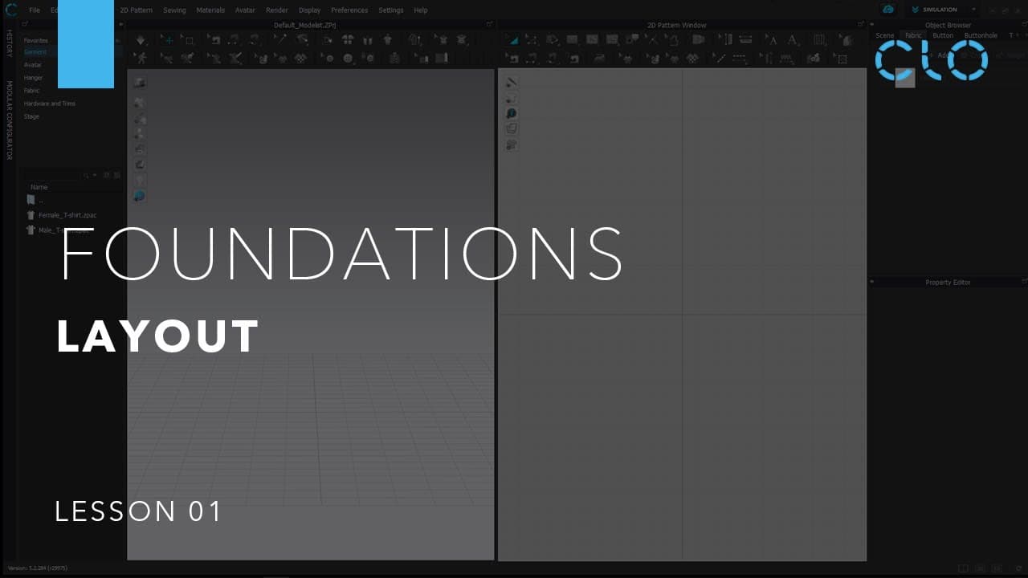Open the Display menu
This screenshot has height=578, width=1028.
pos(309,10)
